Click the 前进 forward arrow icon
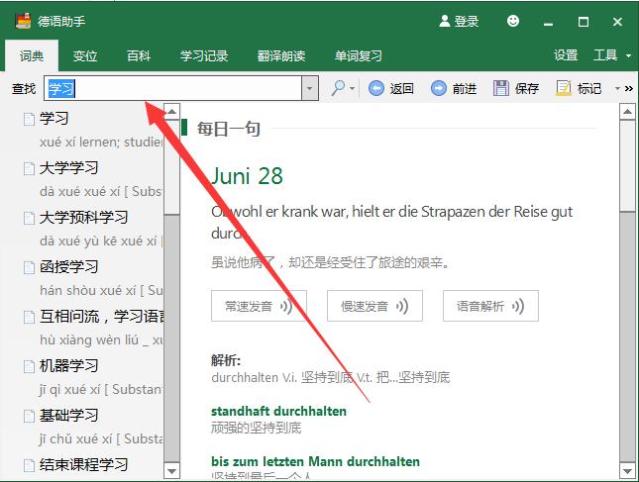639x482 pixels. (x=439, y=88)
